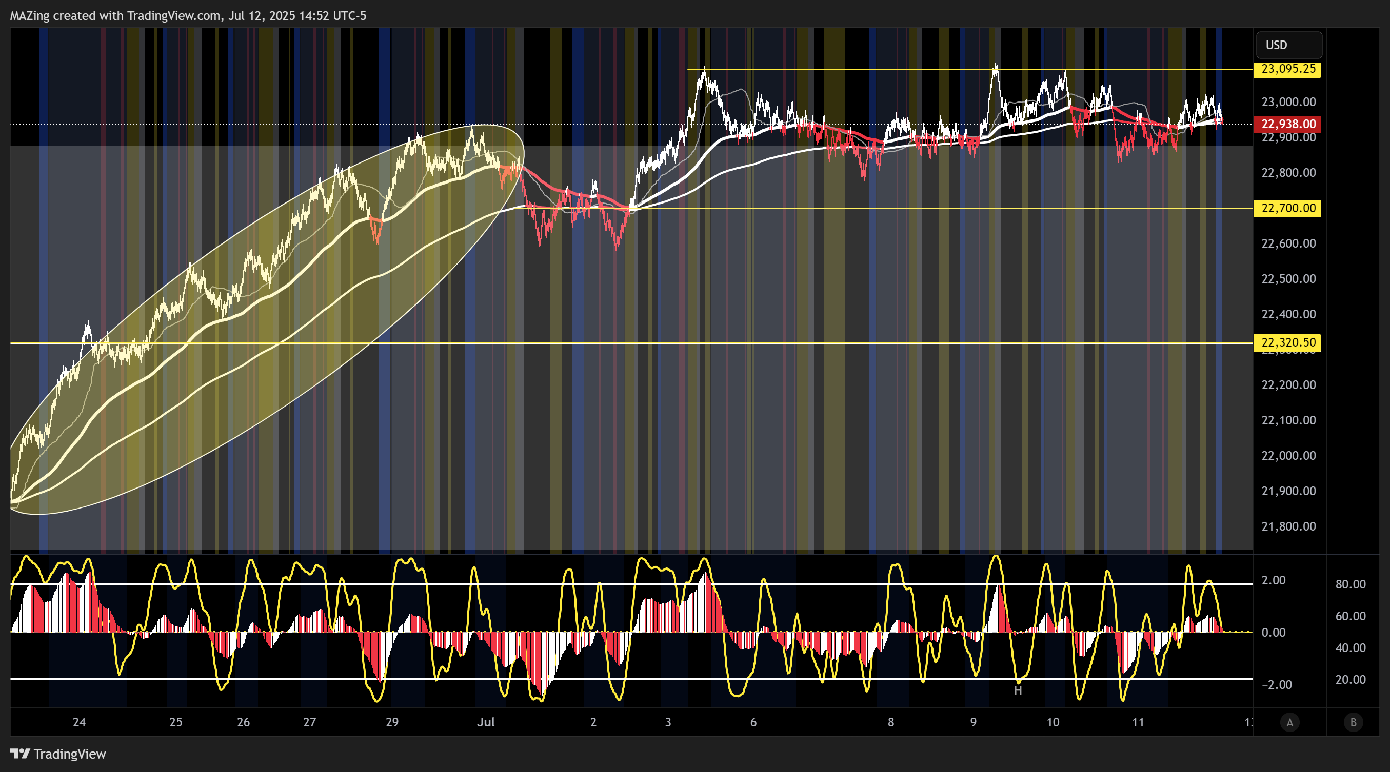
Task: Click date label 10 on time axis
Action: click(1053, 722)
